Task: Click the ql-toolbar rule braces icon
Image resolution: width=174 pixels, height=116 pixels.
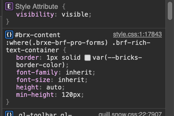Action: click(x=9, y=113)
